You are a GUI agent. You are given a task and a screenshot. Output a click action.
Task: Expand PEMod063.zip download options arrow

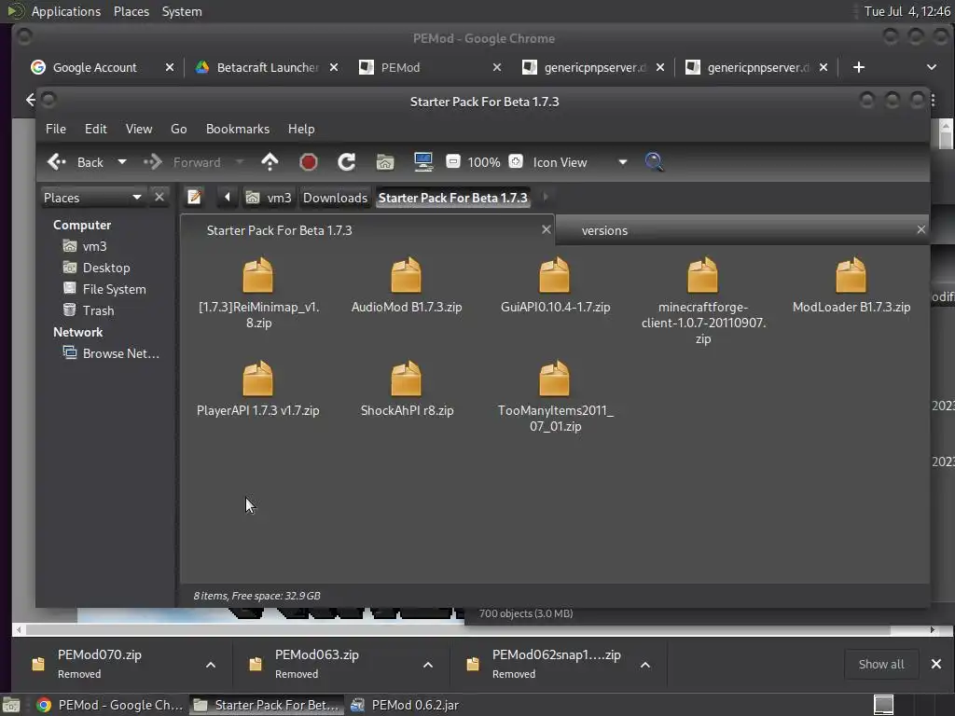[428, 664]
